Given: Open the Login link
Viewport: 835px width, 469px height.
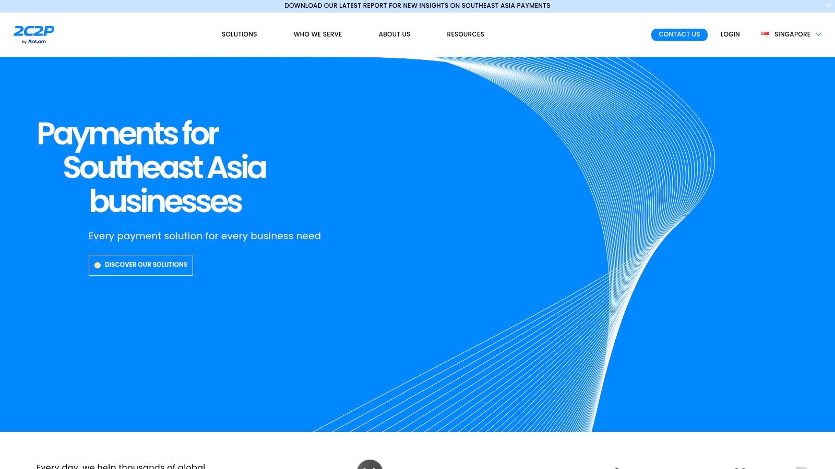Looking at the screenshot, I should point(730,34).
